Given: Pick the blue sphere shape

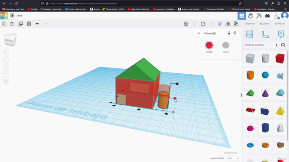Looking at the screenshot, I should [x=265, y=75].
